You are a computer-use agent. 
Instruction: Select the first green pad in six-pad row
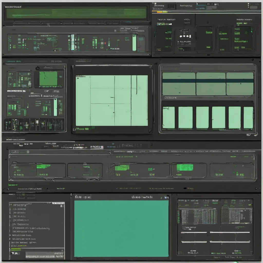[x=168, y=118]
